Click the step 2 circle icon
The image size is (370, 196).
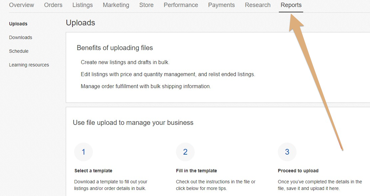(x=185, y=152)
